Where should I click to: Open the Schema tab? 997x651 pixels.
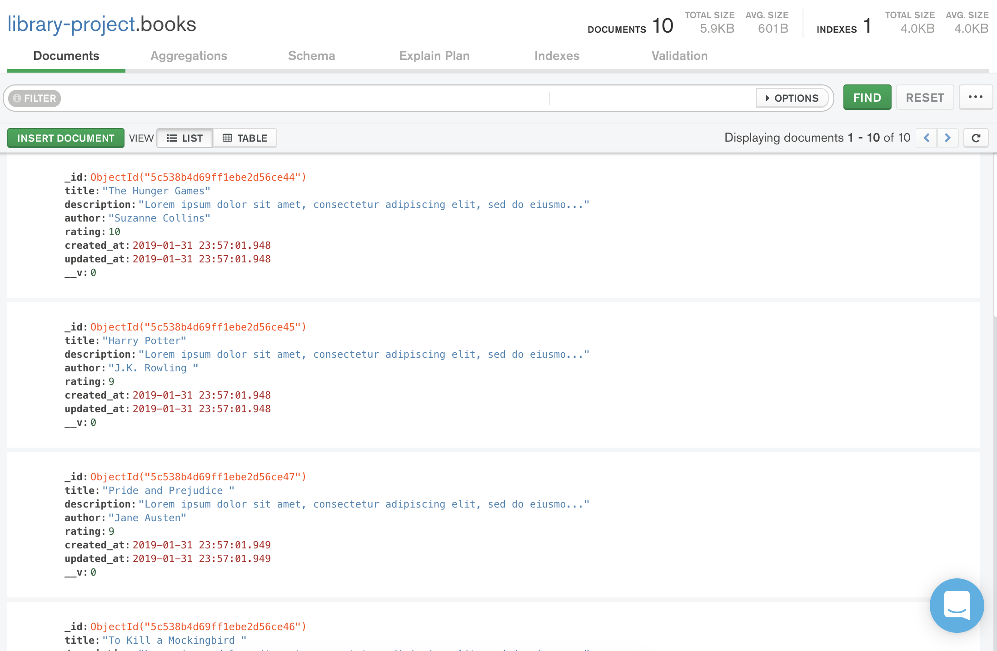[311, 56]
